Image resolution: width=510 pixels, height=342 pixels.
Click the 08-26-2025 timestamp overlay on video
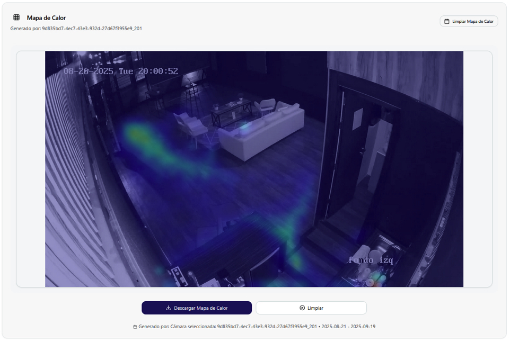click(121, 71)
